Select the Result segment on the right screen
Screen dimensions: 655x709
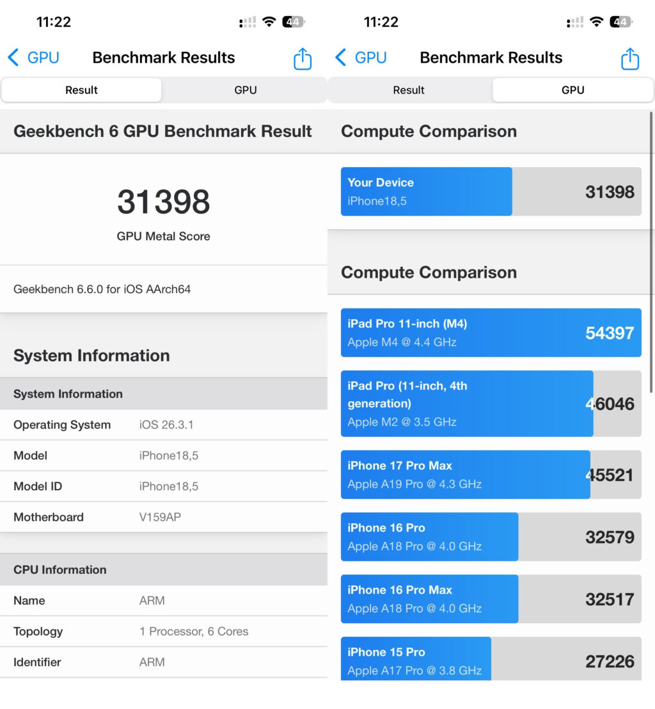[x=409, y=90]
